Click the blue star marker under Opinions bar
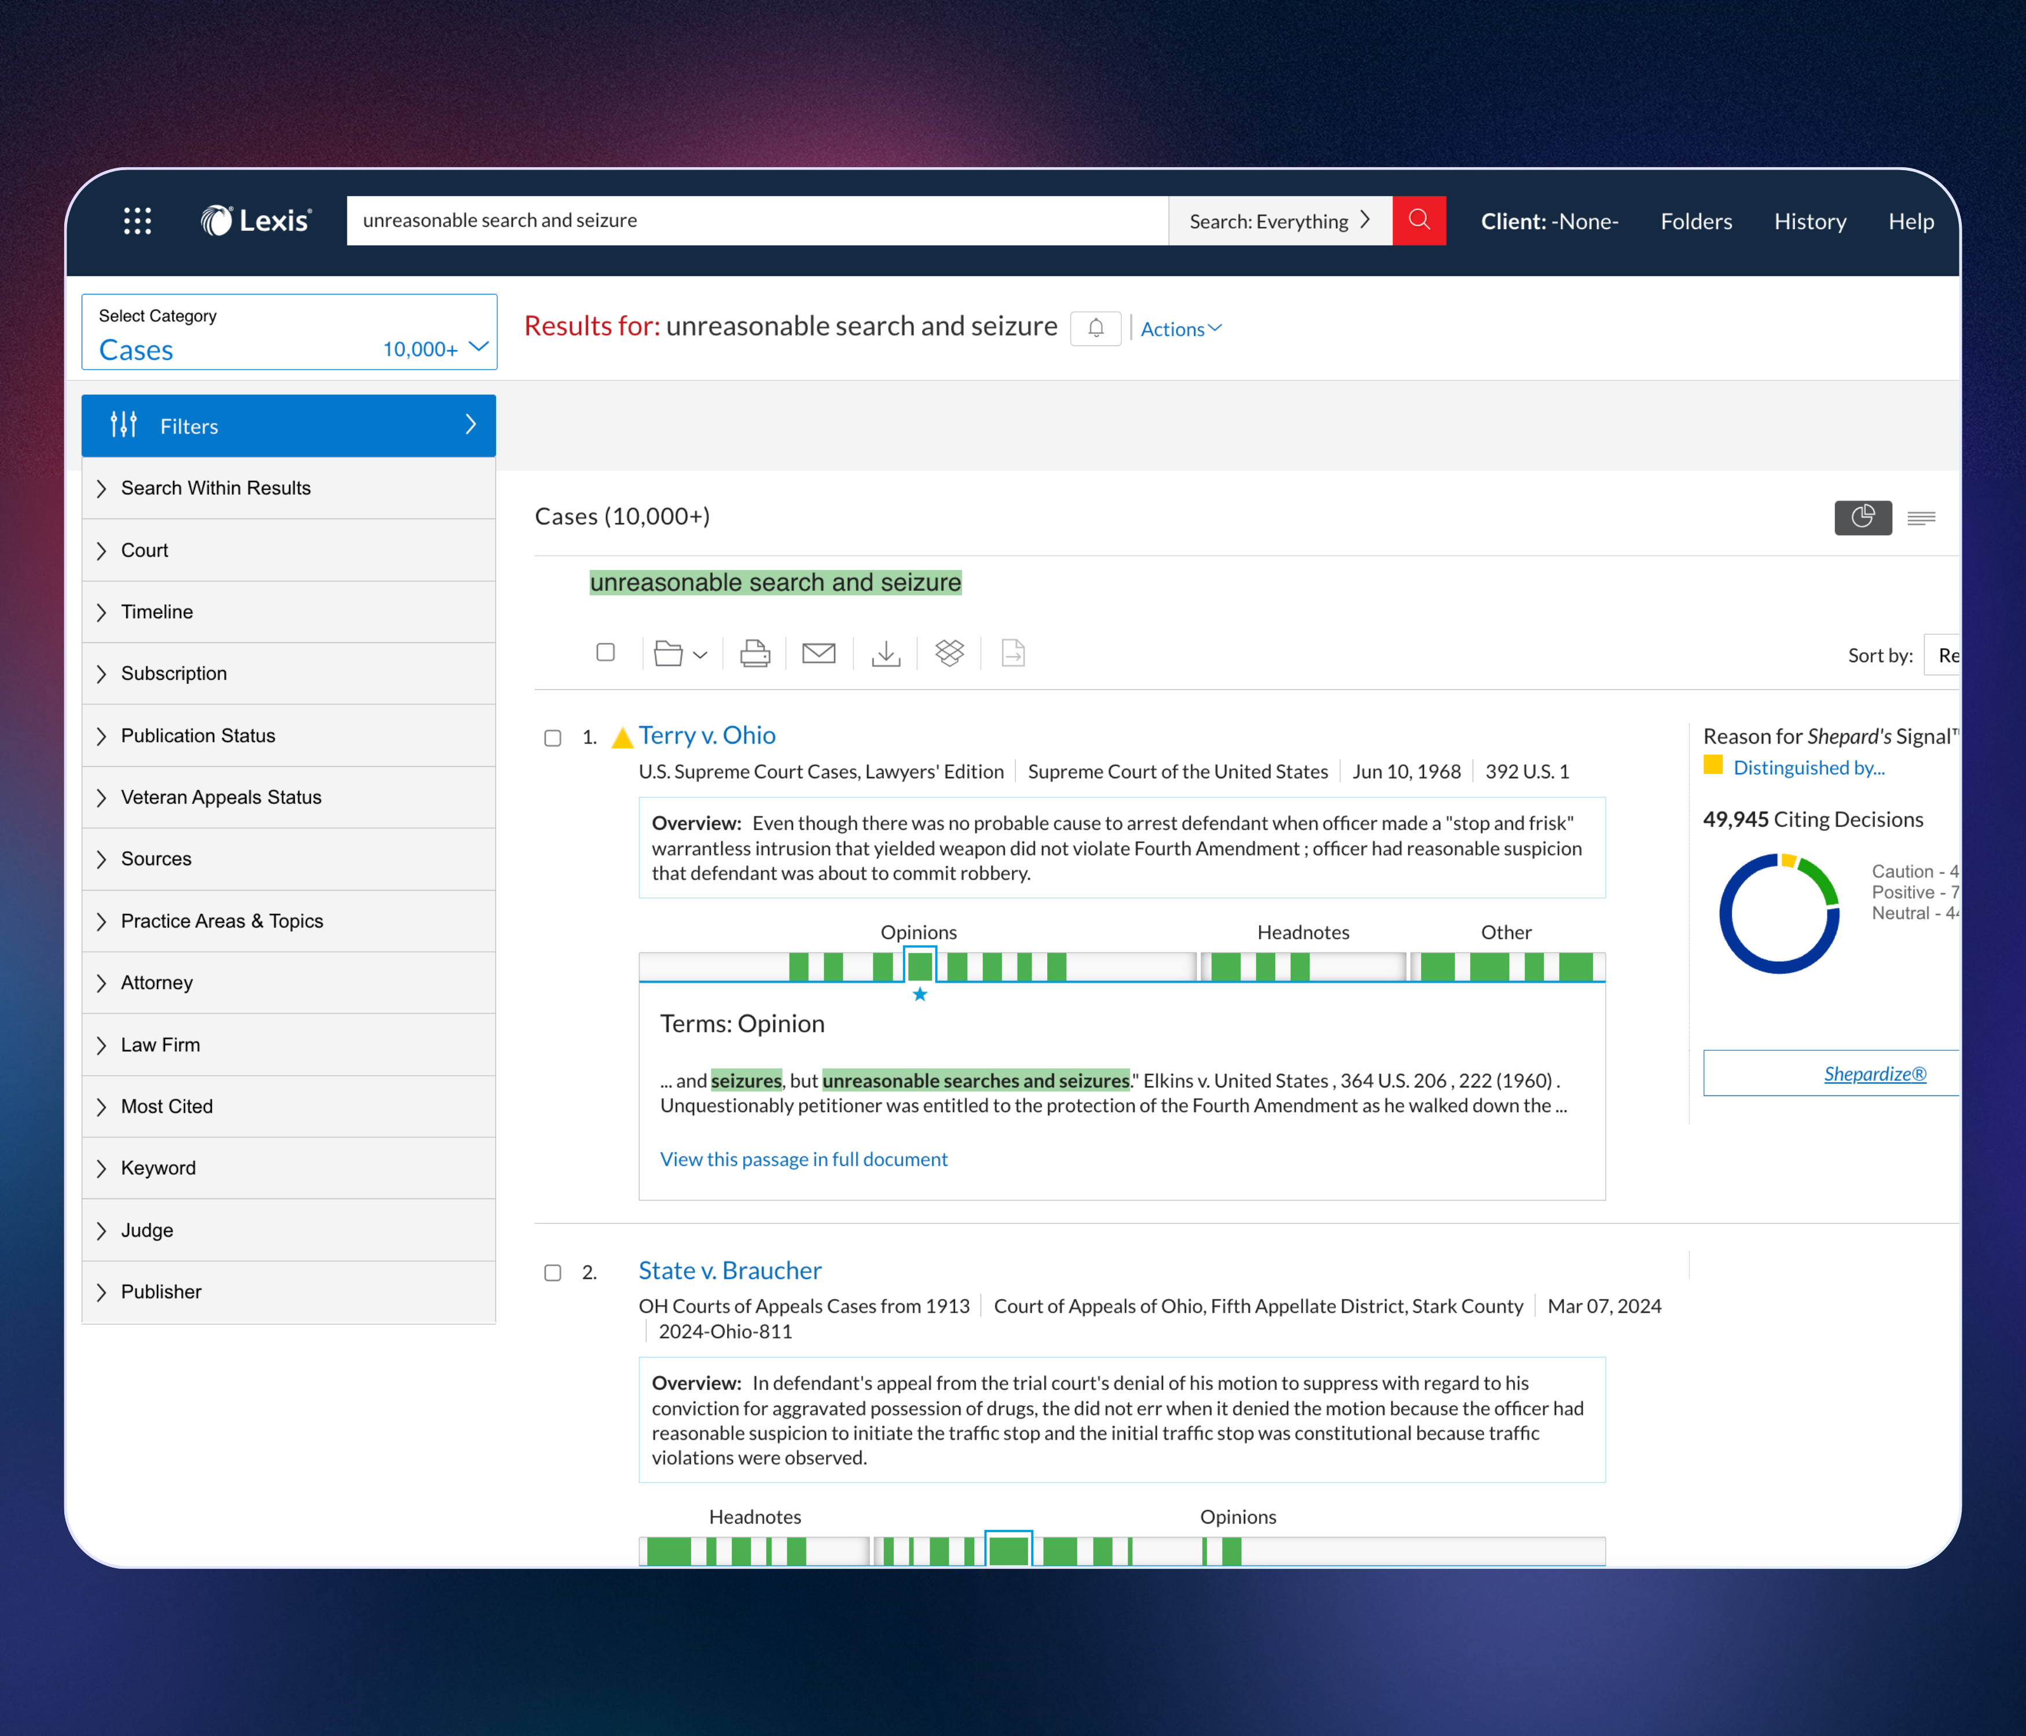This screenshot has width=2026, height=1736. click(919, 994)
